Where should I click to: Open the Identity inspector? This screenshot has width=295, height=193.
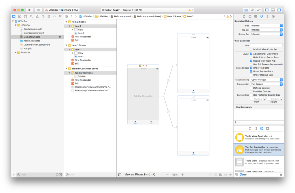coord(256,16)
